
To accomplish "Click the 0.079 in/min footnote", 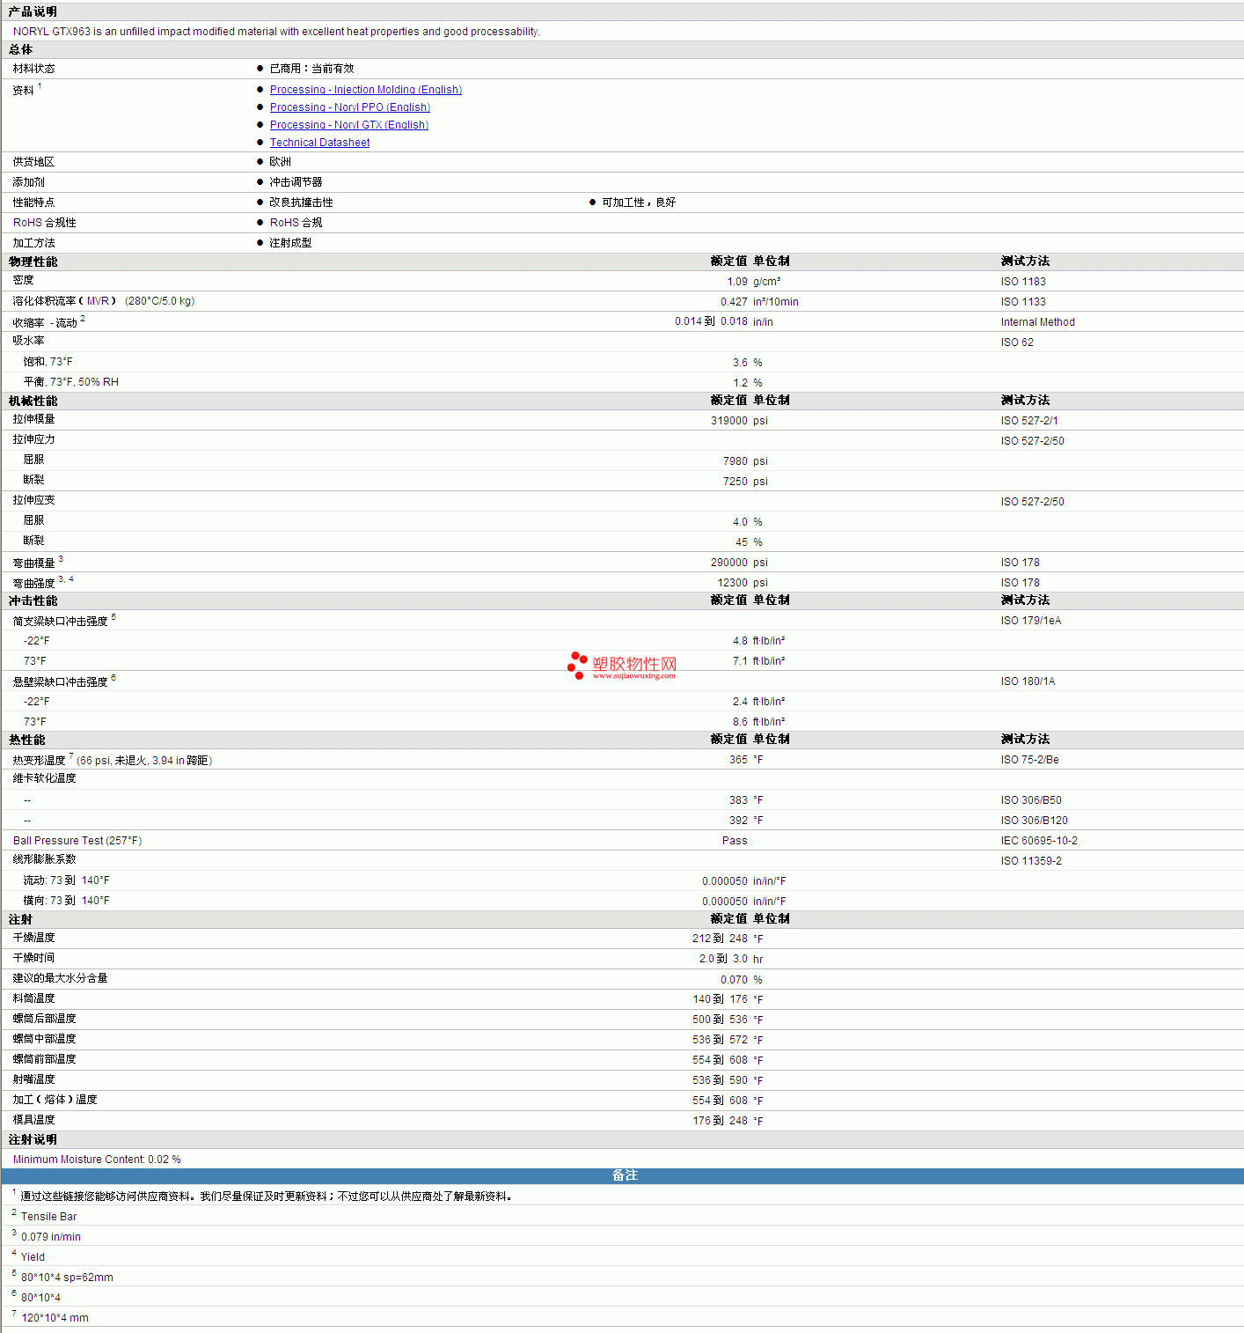I will pyautogui.click(x=51, y=1237).
